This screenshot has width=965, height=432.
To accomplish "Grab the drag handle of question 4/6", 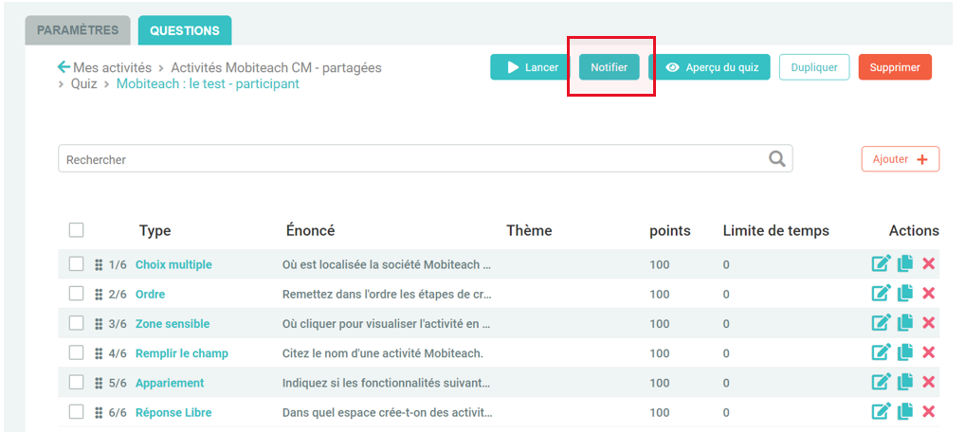I will pos(99,353).
